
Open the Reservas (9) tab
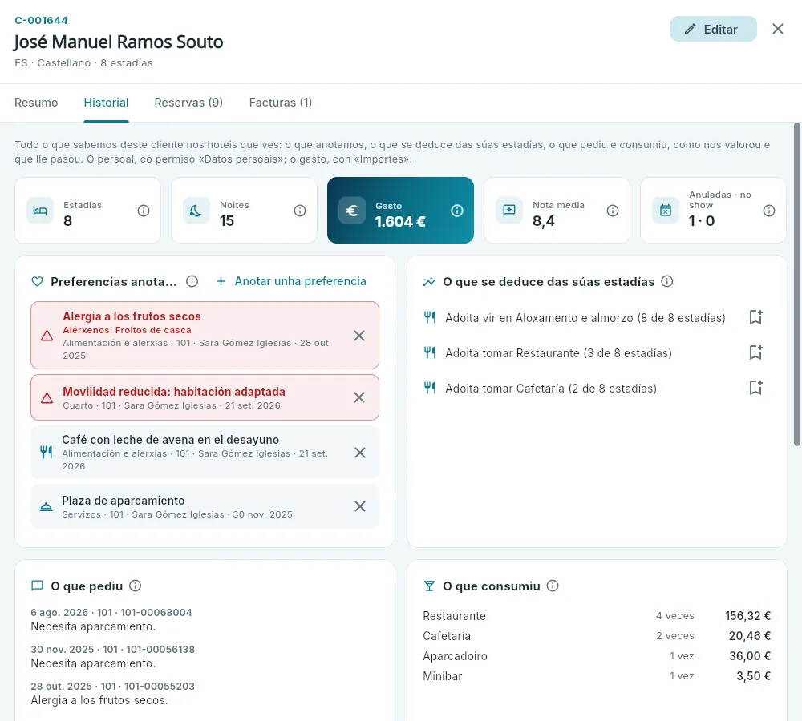188,103
